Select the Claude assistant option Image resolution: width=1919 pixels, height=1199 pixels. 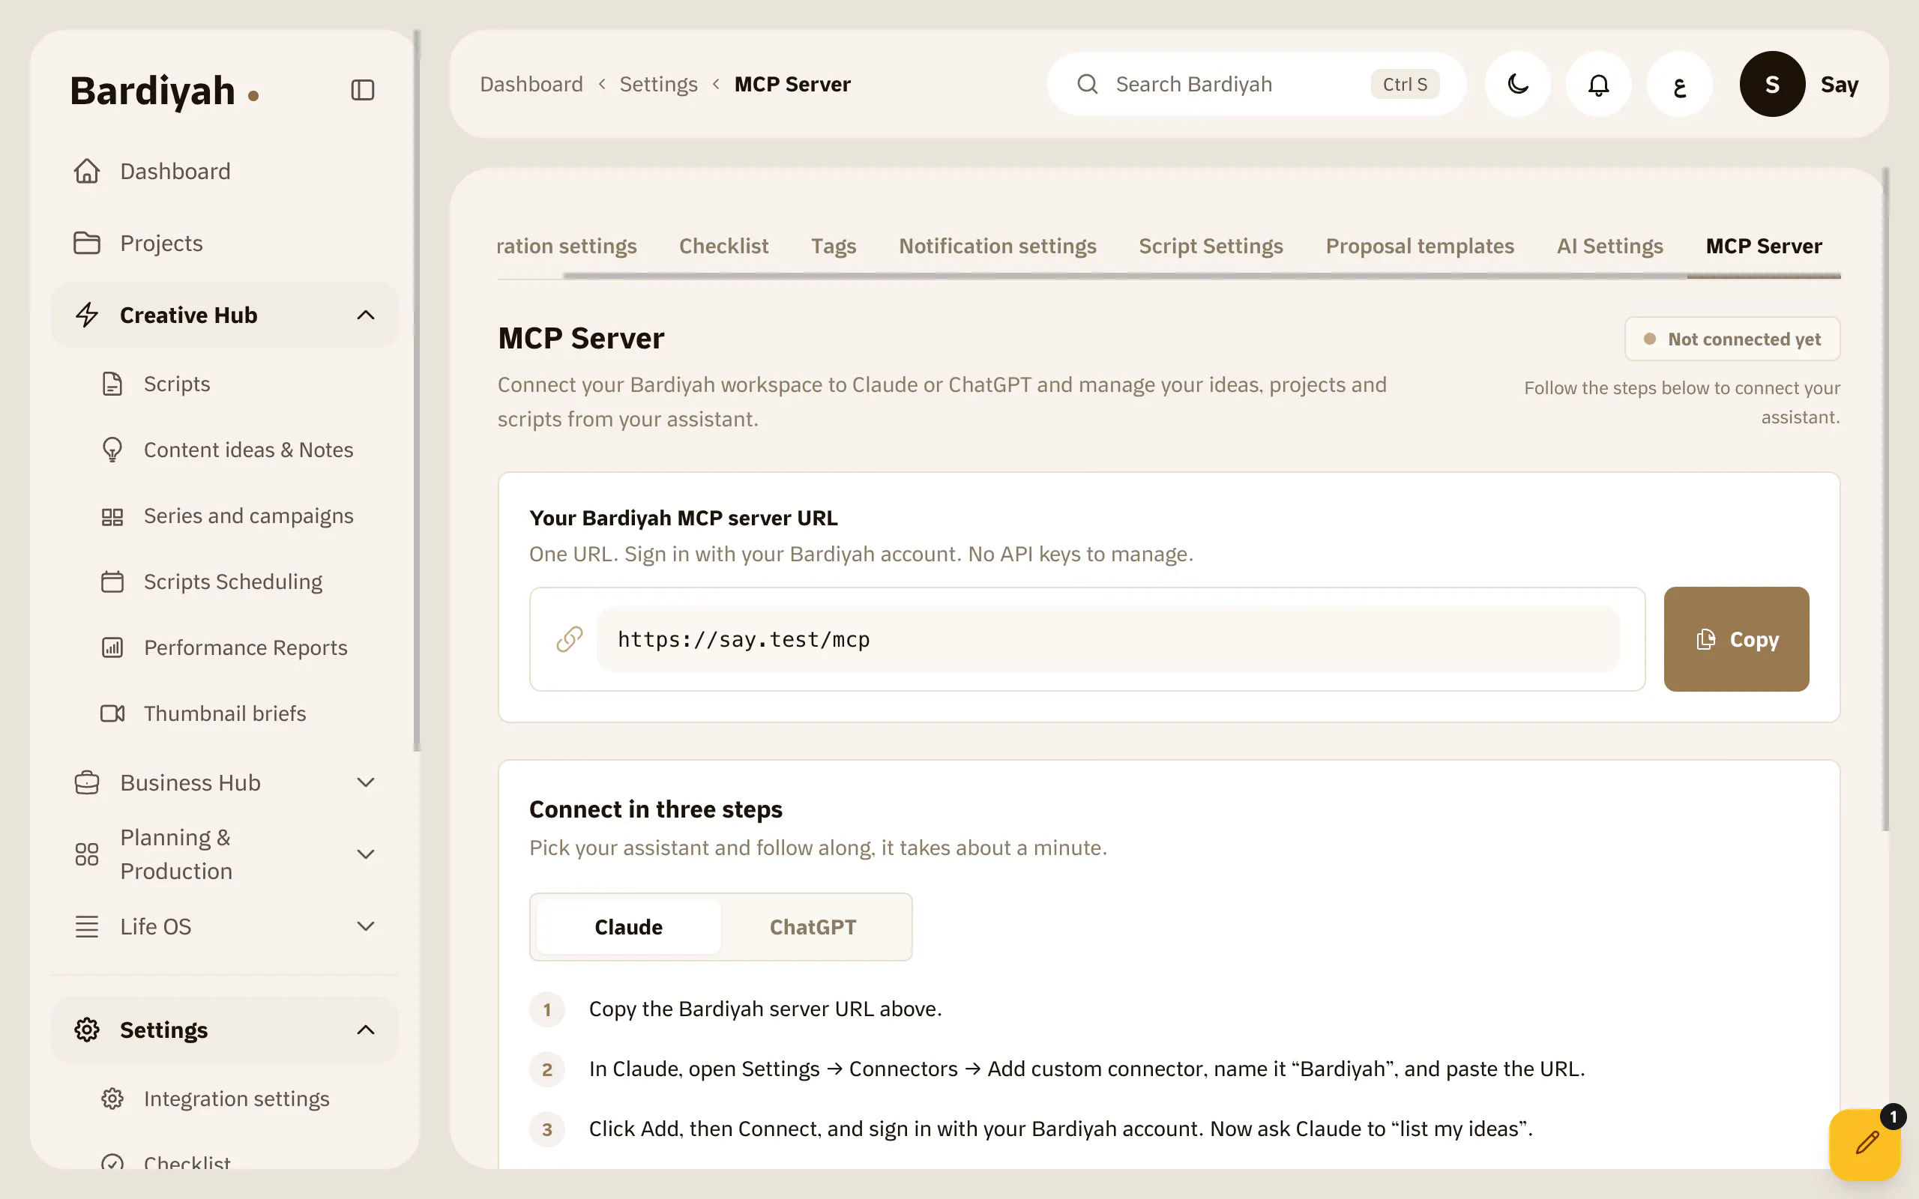tap(628, 927)
